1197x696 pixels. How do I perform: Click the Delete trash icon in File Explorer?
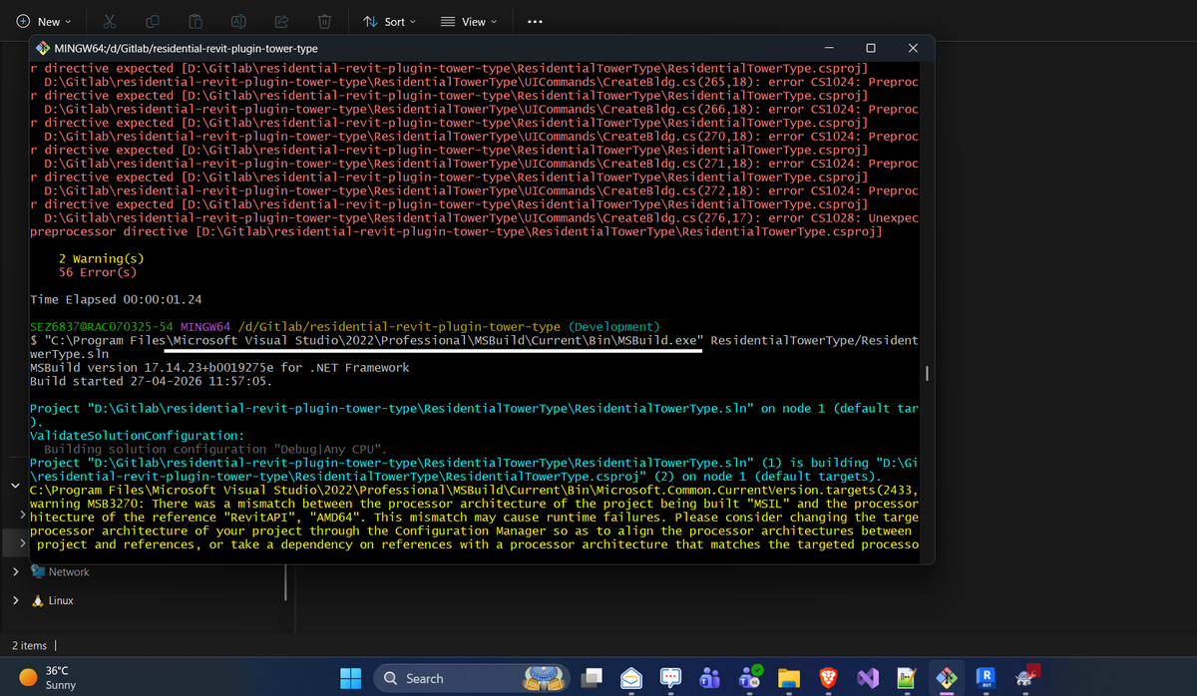(x=324, y=21)
